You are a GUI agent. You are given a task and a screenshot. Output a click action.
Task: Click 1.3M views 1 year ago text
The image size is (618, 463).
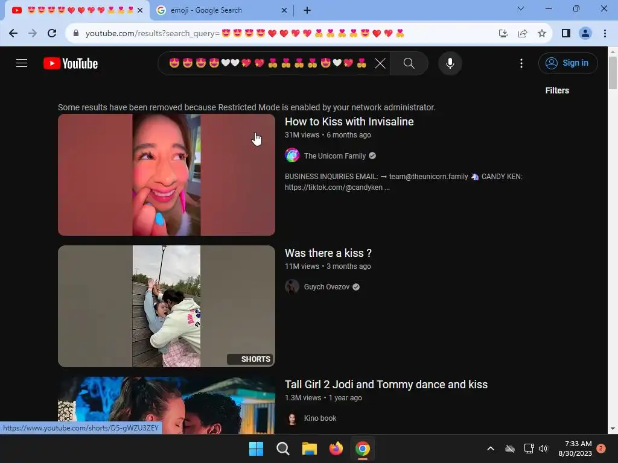point(323,398)
